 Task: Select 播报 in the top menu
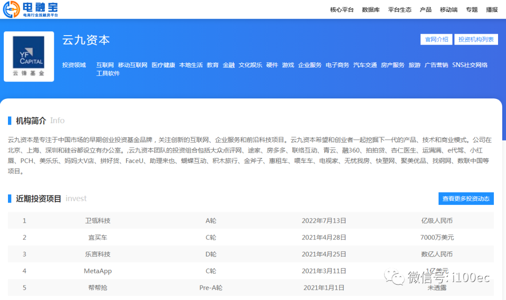[x=492, y=10]
